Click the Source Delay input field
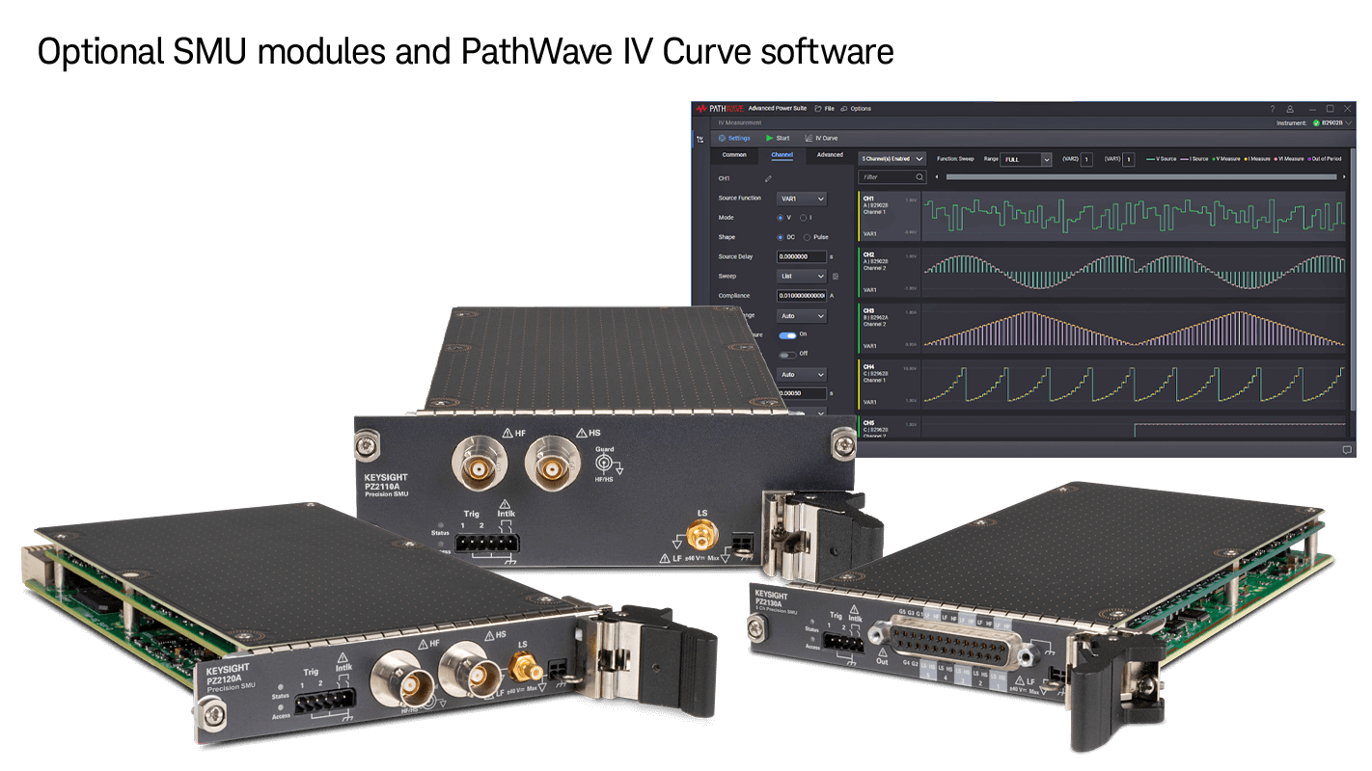1372x771 pixels. (x=802, y=256)
